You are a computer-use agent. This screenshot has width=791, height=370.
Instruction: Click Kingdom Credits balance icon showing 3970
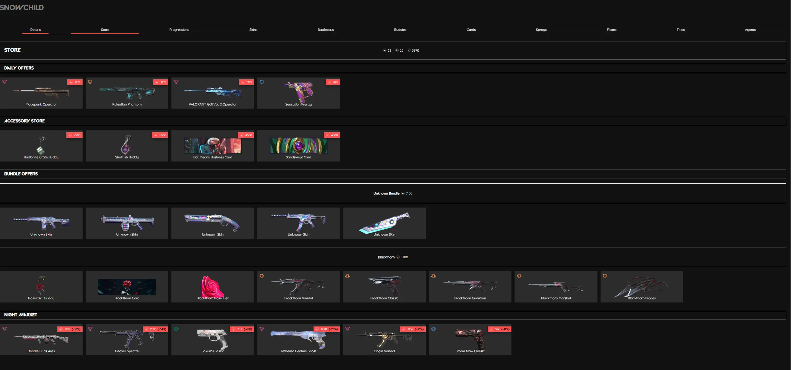409,50
